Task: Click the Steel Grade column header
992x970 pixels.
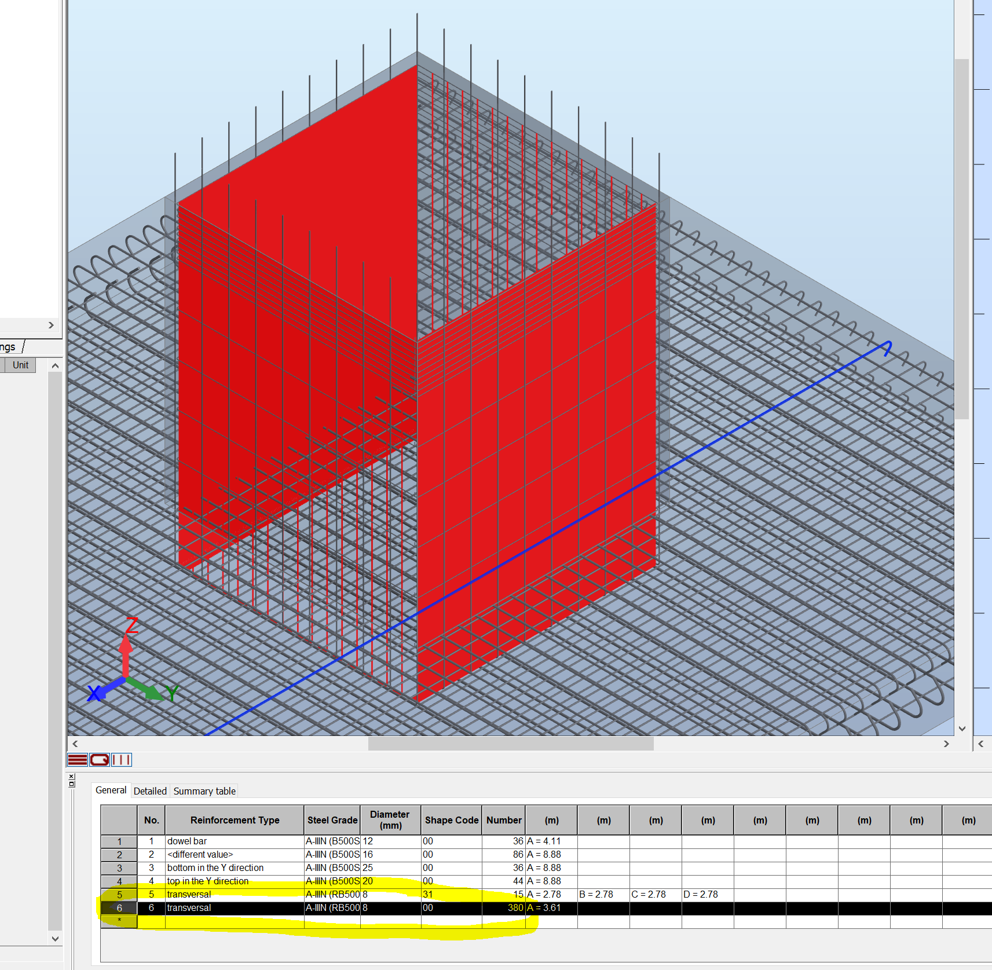Action: (x=332, y=820)
